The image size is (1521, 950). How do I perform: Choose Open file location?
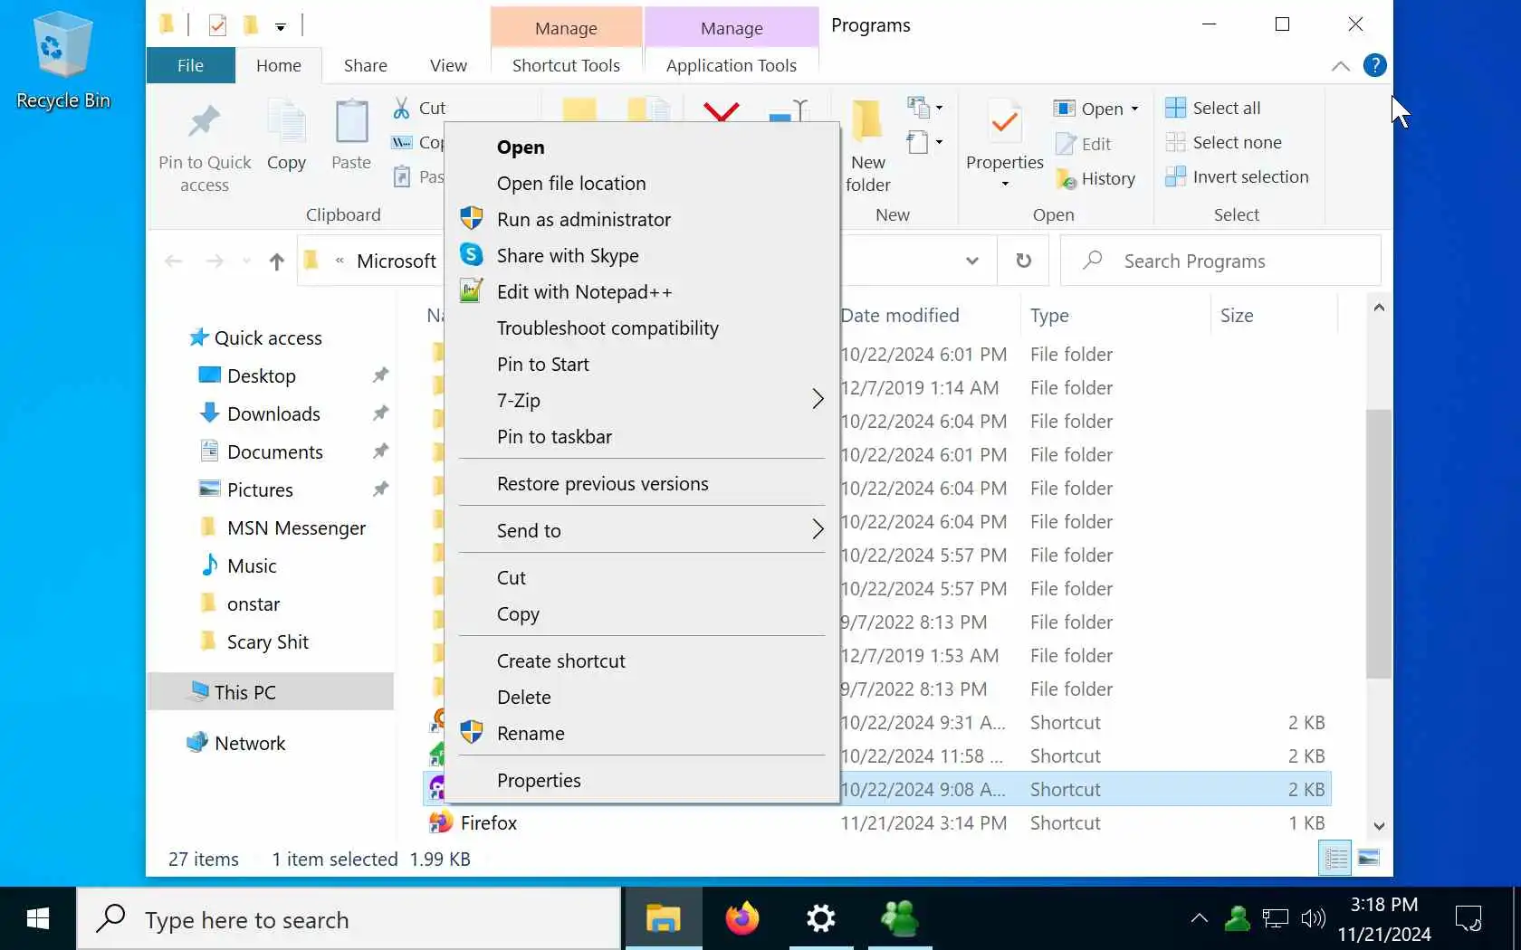(x=642, y=183)
